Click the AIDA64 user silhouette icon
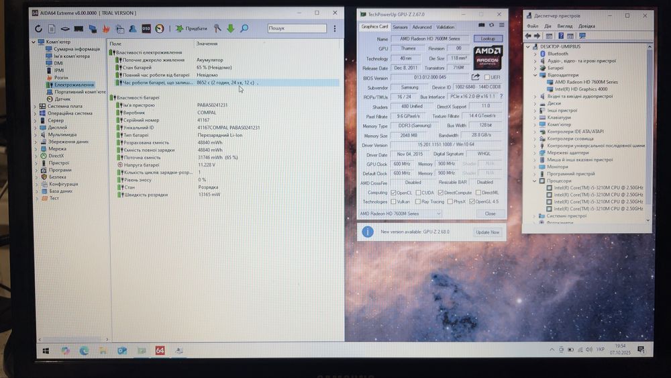 [133, 29]
